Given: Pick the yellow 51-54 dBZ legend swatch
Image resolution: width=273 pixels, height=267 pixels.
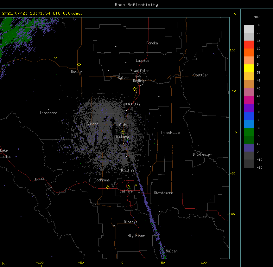Looking at the screenshot, I should [249, 68].
